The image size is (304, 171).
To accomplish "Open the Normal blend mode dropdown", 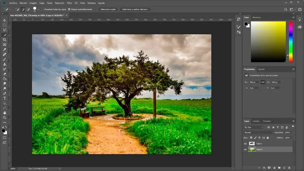I will tap(258, 133).
